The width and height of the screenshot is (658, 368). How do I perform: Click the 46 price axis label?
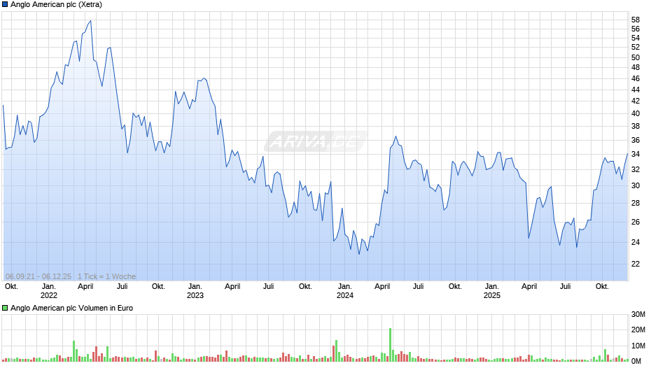636,78
